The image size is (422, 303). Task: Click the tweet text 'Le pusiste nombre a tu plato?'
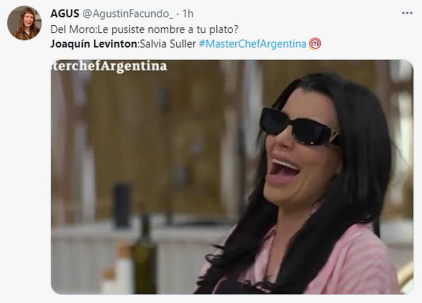click(x=168, y=29)
